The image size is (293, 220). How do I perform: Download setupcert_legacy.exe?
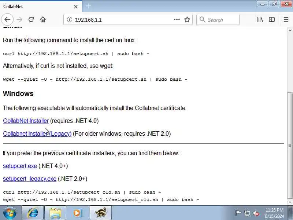(30, 179)
